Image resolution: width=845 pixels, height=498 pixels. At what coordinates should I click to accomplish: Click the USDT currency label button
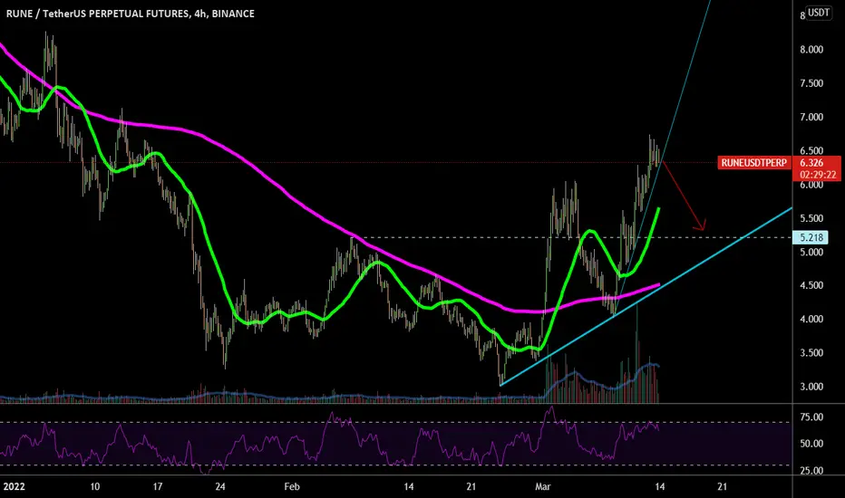coord(819,13)
